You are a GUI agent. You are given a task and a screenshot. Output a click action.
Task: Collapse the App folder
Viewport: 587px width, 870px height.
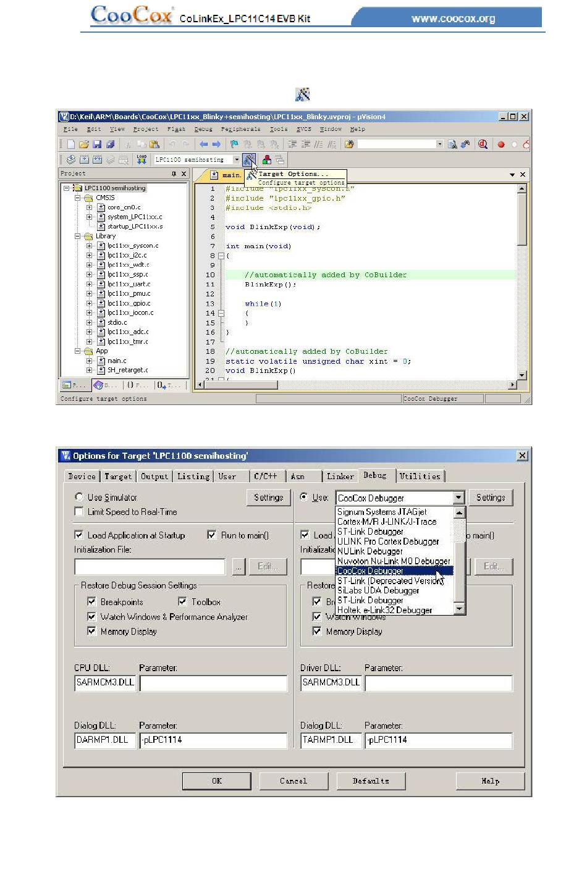(x=78, y=351)
